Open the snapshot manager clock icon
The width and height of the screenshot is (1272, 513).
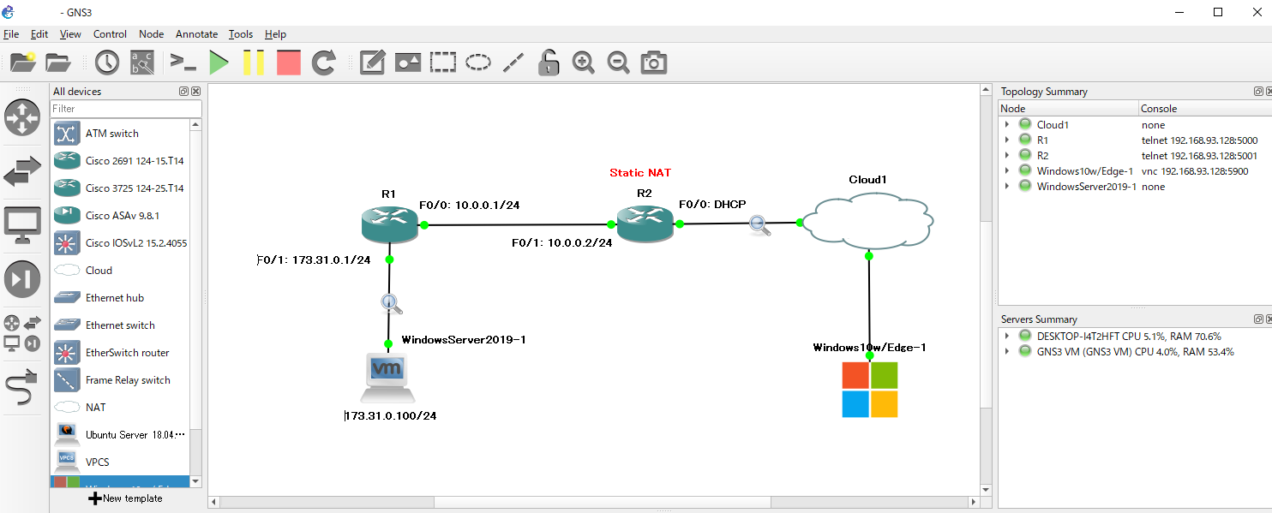coord(107,63)
